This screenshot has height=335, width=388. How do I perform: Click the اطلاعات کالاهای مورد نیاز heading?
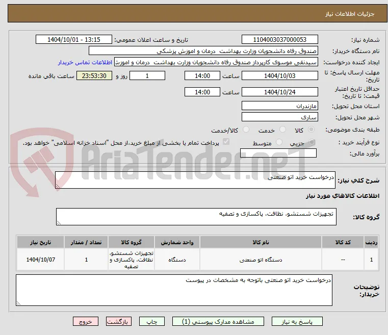pos(343,196)
